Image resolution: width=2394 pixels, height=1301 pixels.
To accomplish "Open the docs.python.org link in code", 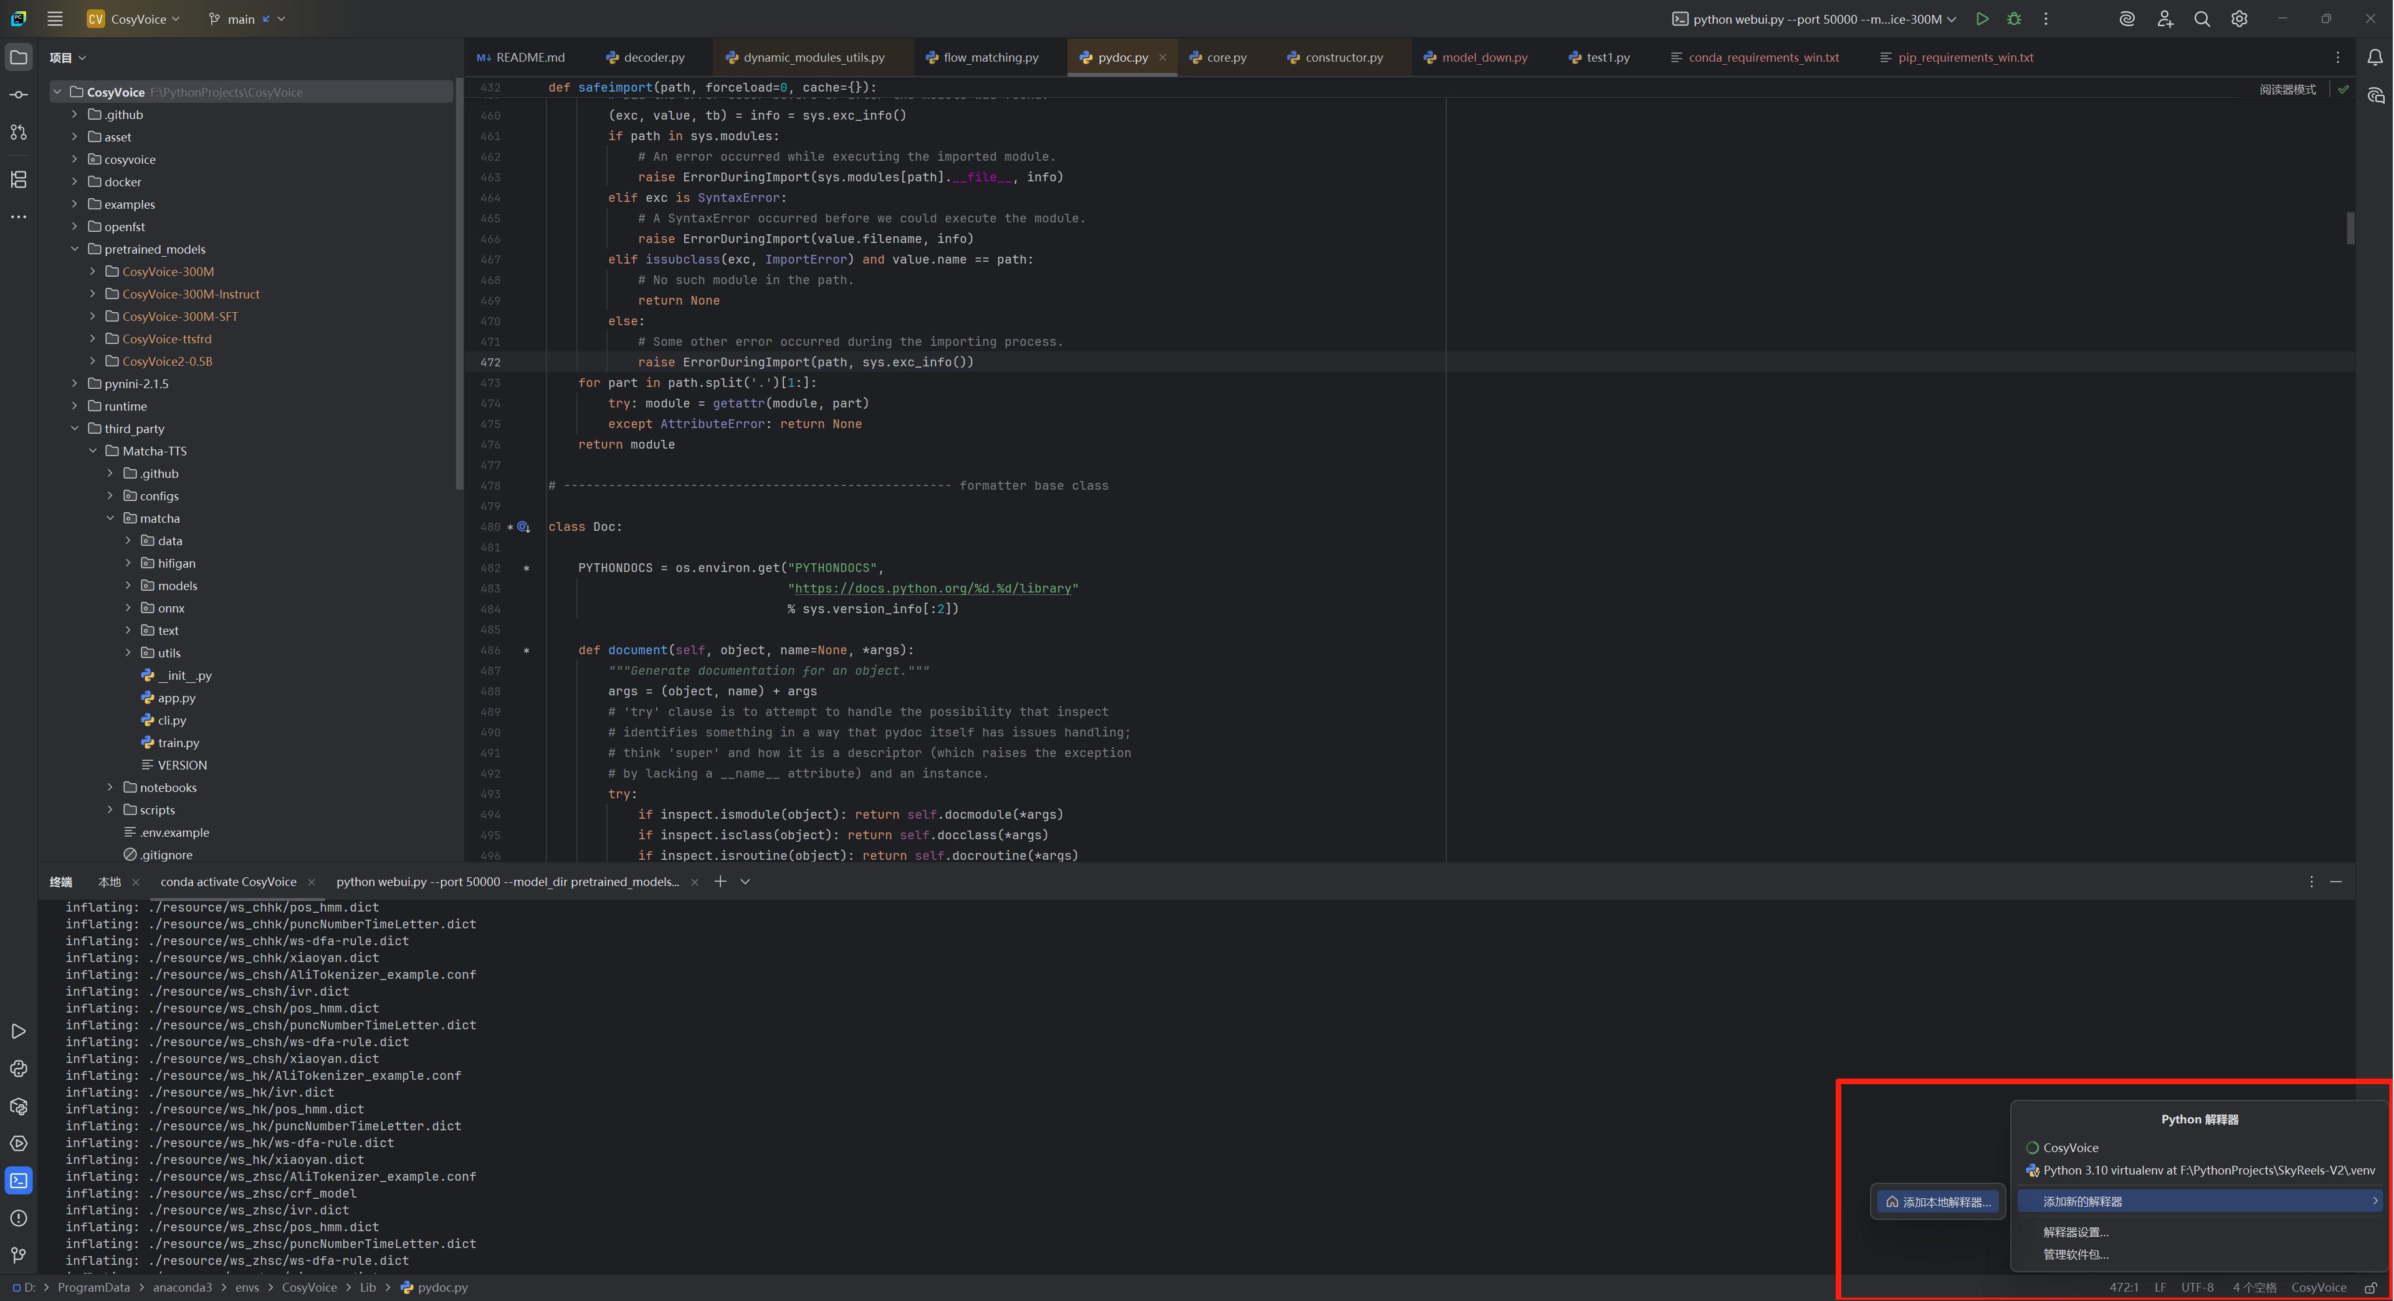I will [932, 588].
